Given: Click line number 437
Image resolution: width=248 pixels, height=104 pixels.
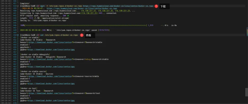Looking at the screenshot, I should (15, 3).
